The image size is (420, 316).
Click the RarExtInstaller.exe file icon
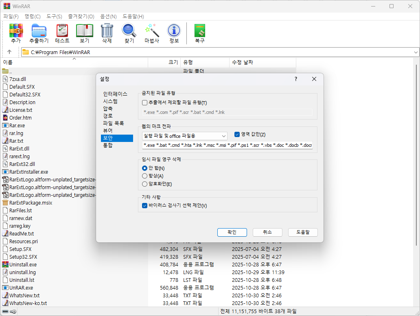(5, 172)
